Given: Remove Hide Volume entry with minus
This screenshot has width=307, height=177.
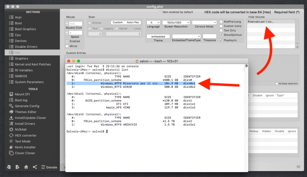Looking at the screenshot, I should tap(297, 43).
